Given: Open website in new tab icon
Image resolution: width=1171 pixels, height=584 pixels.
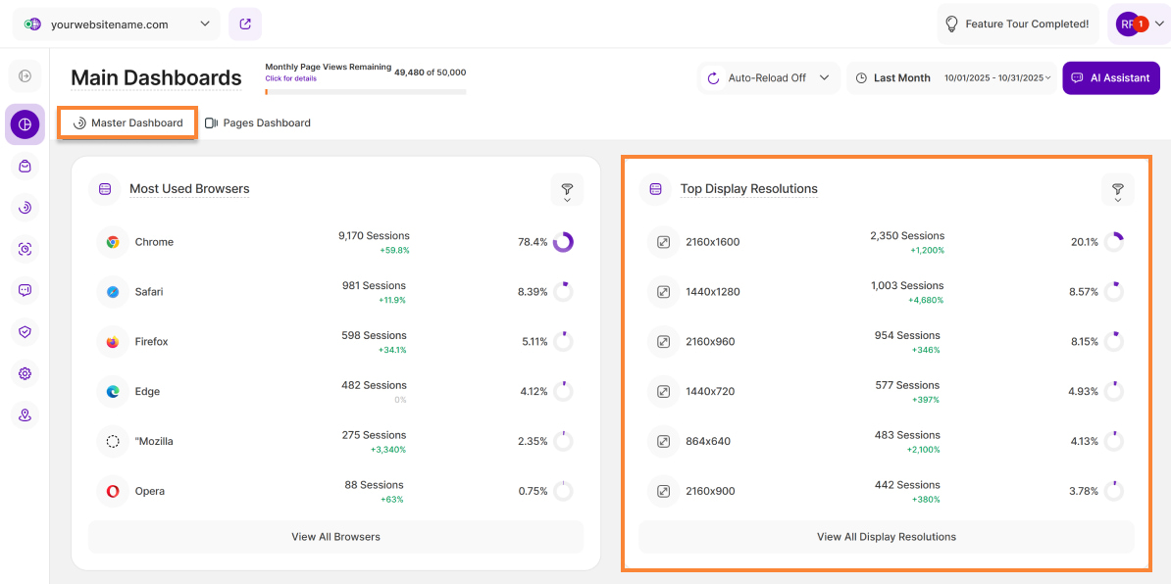Looking at the screenshot, I should tap(244, 24).
